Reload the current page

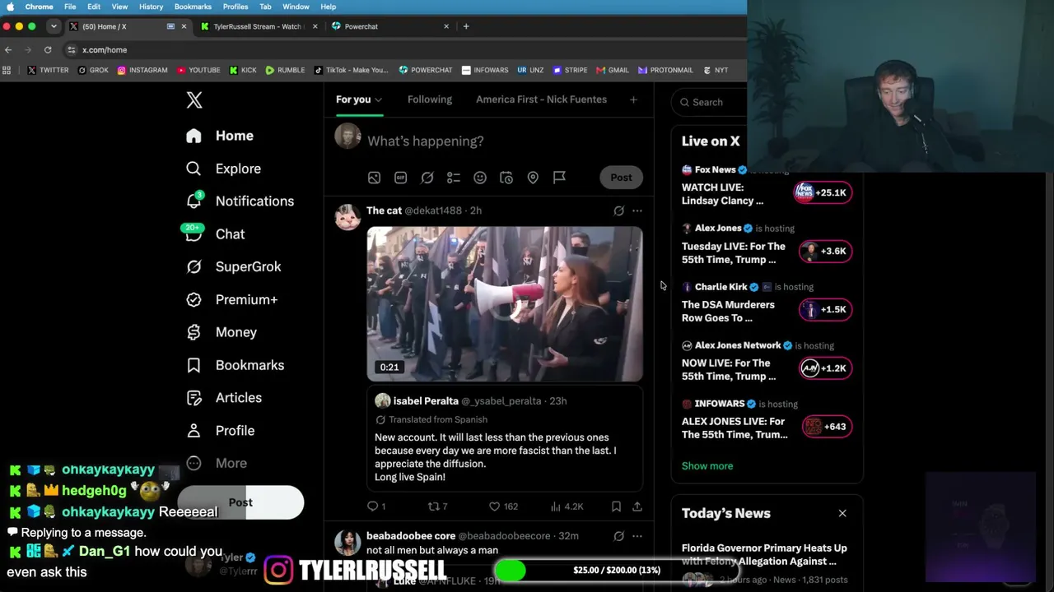[x=48, y=50]
